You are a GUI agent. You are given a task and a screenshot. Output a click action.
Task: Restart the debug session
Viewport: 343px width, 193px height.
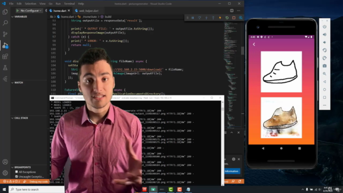[227, 18]
